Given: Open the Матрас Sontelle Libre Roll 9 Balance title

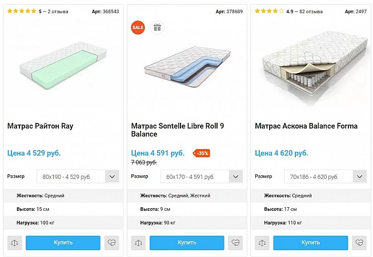Looking at the screenshot, I should [x=178, y=130].
